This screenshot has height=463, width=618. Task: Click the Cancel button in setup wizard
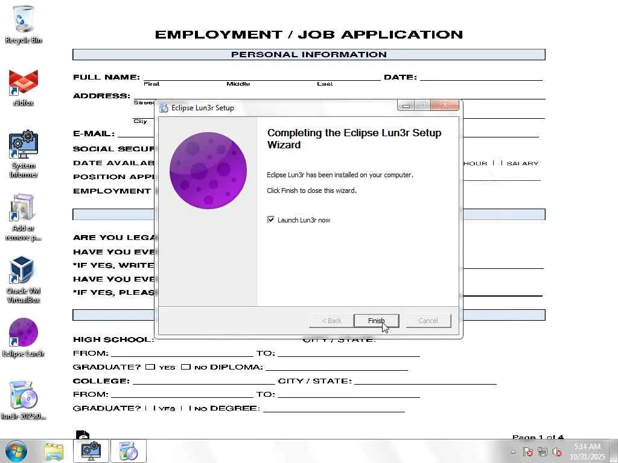(428, 321)
